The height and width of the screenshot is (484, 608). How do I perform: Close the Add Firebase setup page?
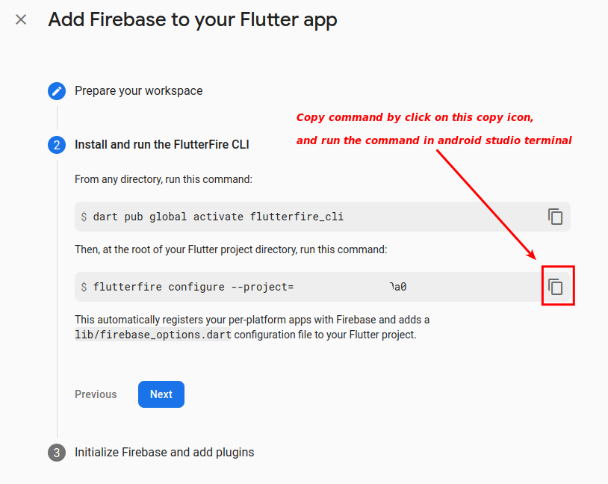click(21, 19)
